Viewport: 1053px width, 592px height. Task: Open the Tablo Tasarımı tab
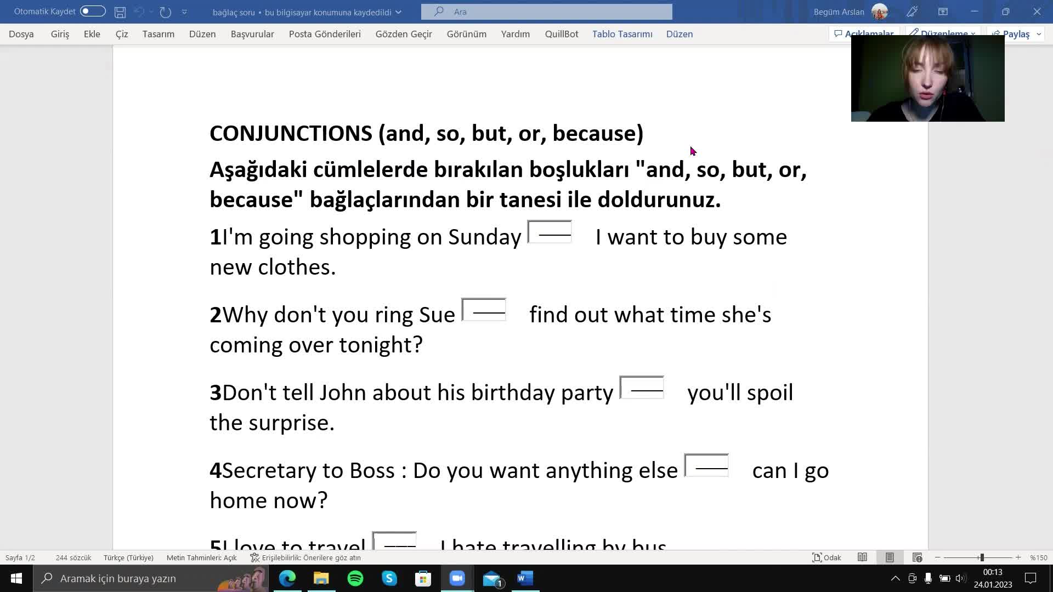[622, 34]
